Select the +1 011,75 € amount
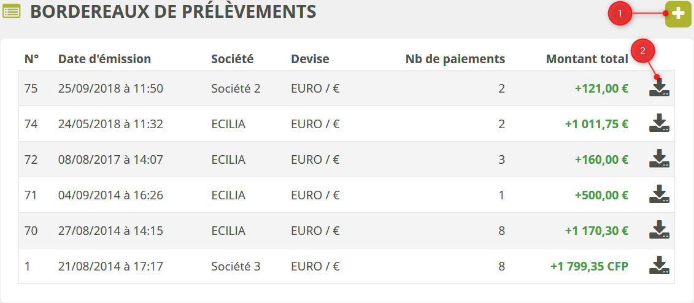 (x=596, y=124)
